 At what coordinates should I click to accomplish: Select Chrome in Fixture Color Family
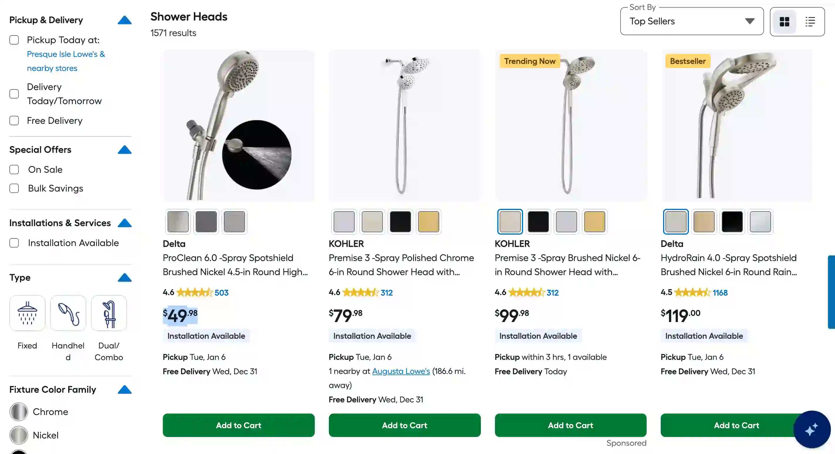click(18, 412)
